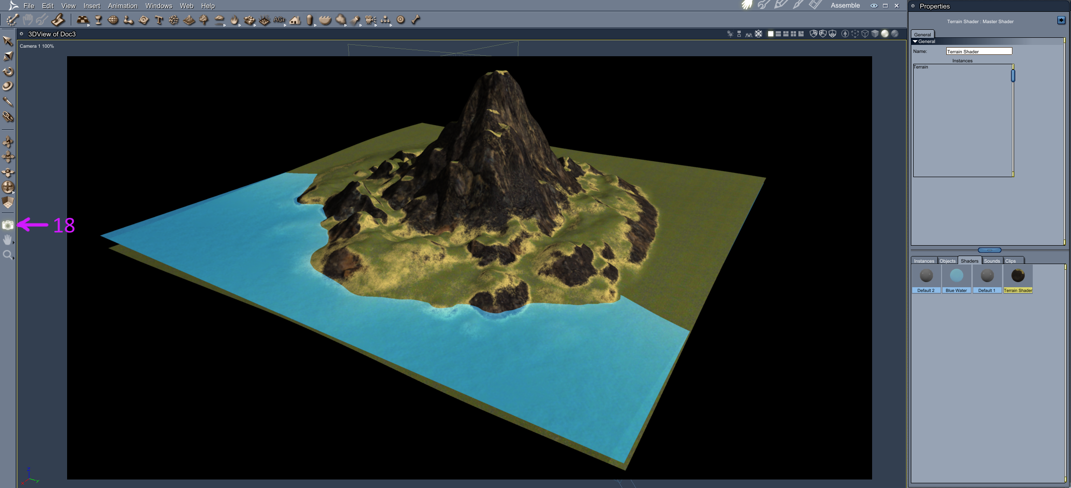The width and height of the screenshot is (1071, 488).
Task: Toggle the eye visibility icon beside Assemble
Action: pyautogui.click(x=874, y=6)
